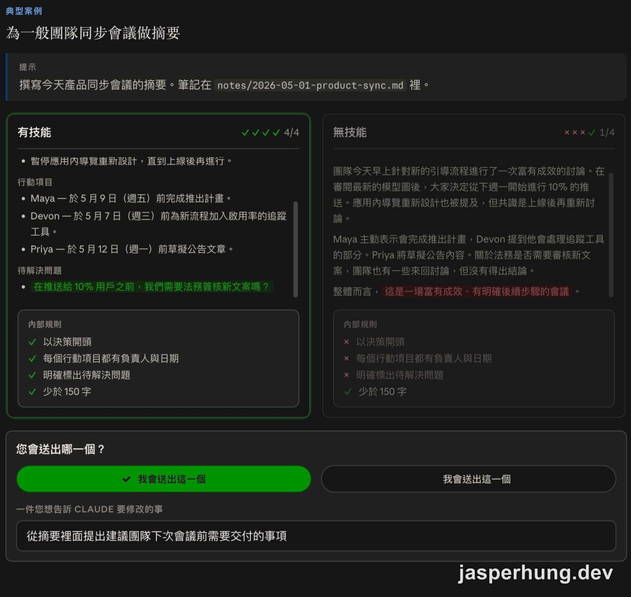Click the red highlighted phrase 這是一場富有成效
The image size is (631, 597).
pos(476,291)
